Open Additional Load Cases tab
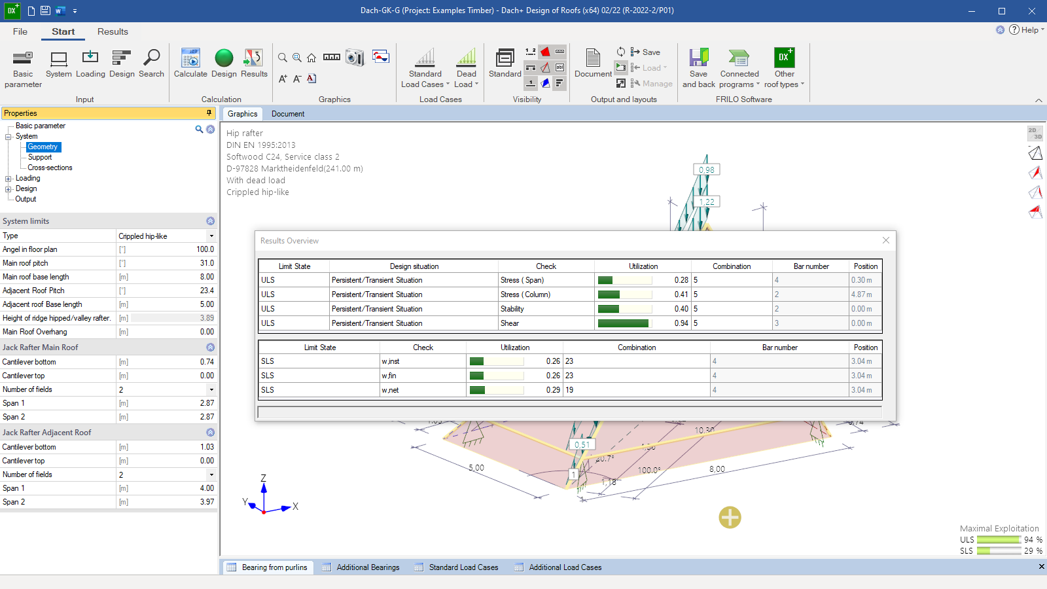This screenshot has height=589, width=1047. (x=558, y=567)
